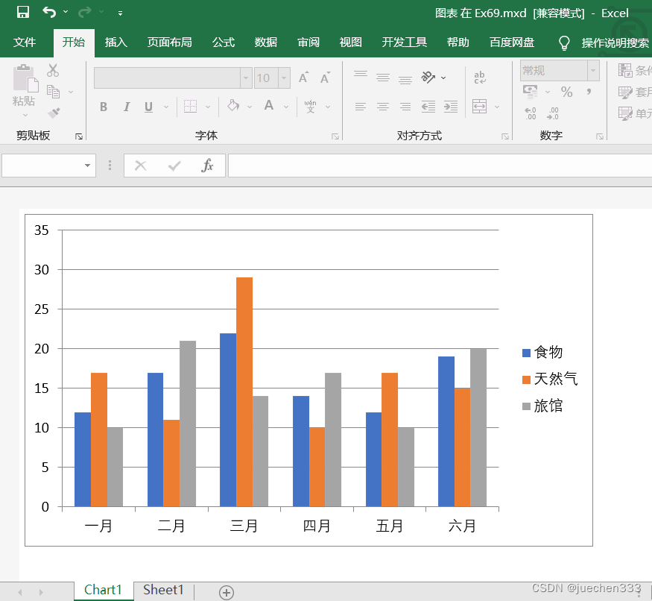Image resolution: width=652 pixels, height=601 pixels.
Task: Toggle Bold formatting
Action: [x=104, y=107]
